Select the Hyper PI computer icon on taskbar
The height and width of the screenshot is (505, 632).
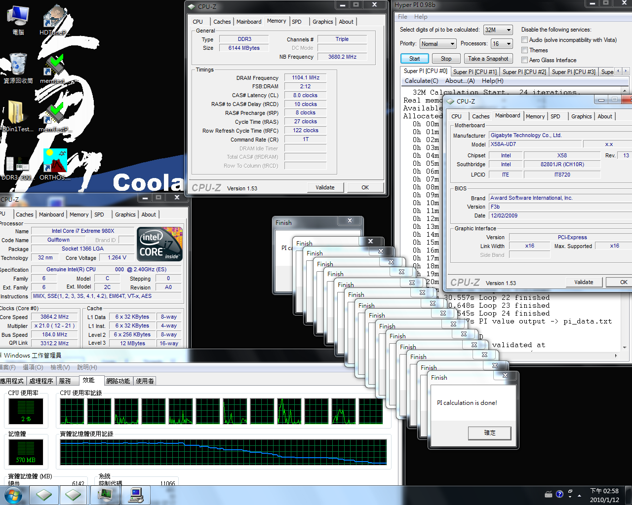click(136, 495)
